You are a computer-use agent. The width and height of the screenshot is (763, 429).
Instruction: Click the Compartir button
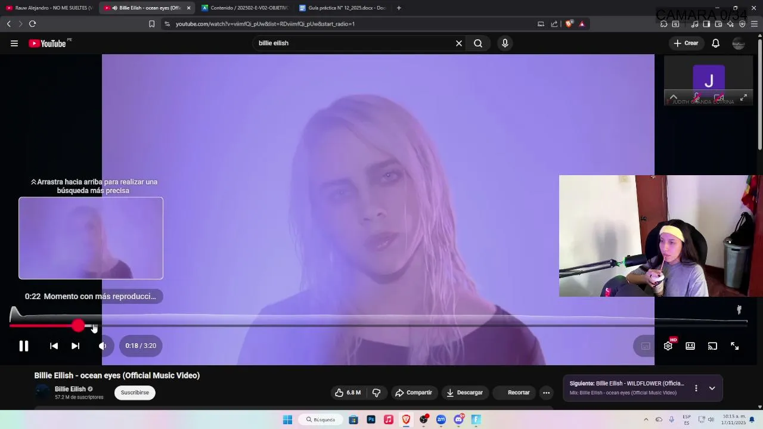coord(413,393)
